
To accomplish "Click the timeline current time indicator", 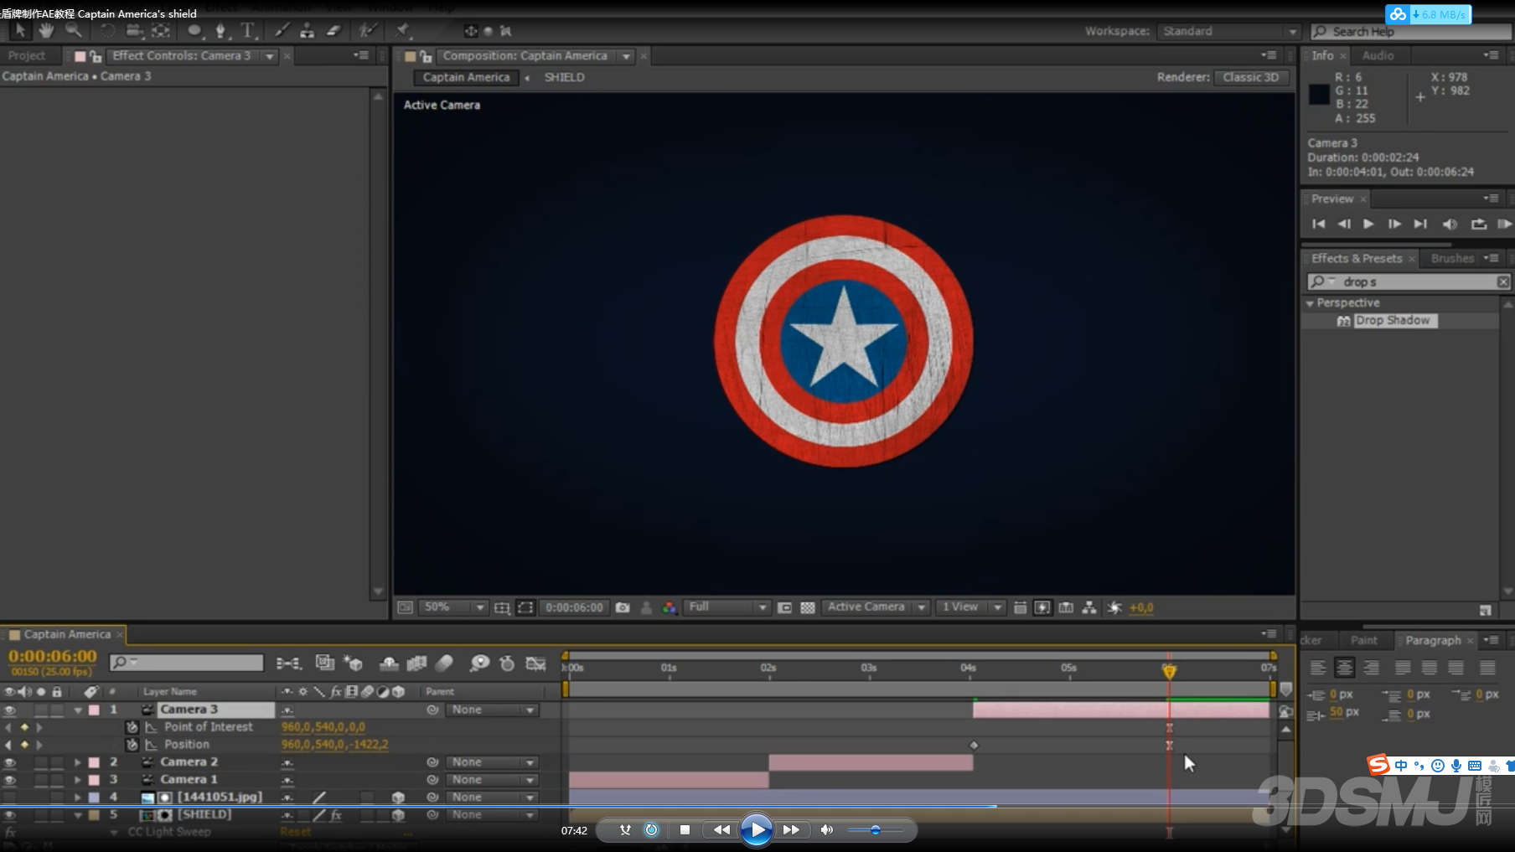I will (1169, 671).
